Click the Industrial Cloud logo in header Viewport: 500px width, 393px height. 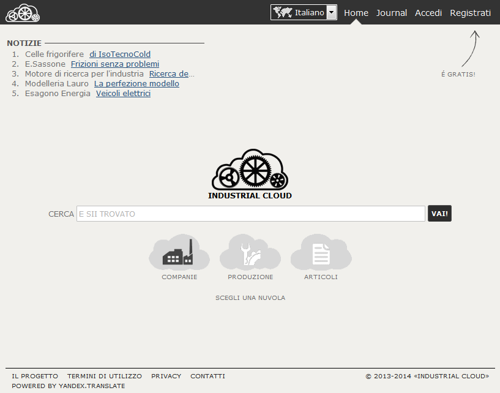click(22, 13)
